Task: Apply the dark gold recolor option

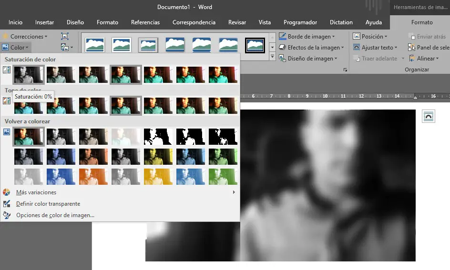Action: coord(158,156)
